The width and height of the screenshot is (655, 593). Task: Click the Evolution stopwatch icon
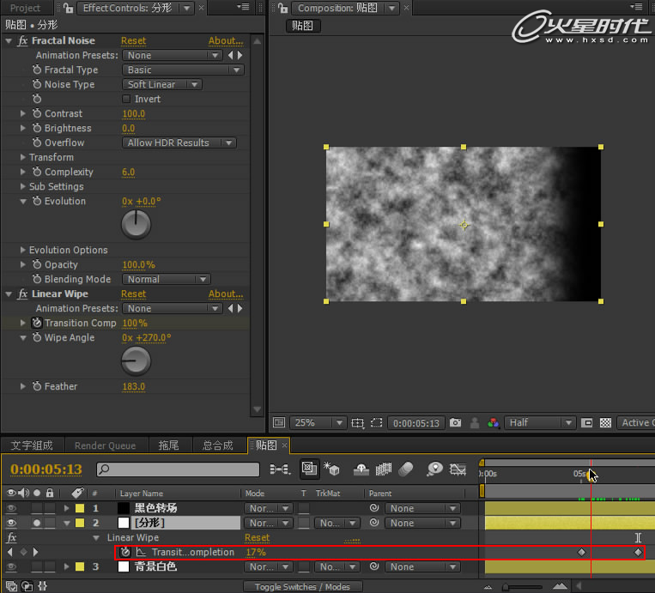tap(37, 202)
